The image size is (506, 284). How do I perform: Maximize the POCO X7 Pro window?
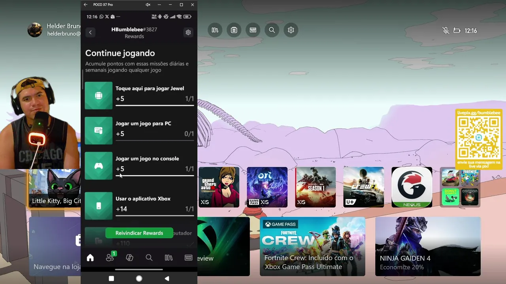pos(181,5)
